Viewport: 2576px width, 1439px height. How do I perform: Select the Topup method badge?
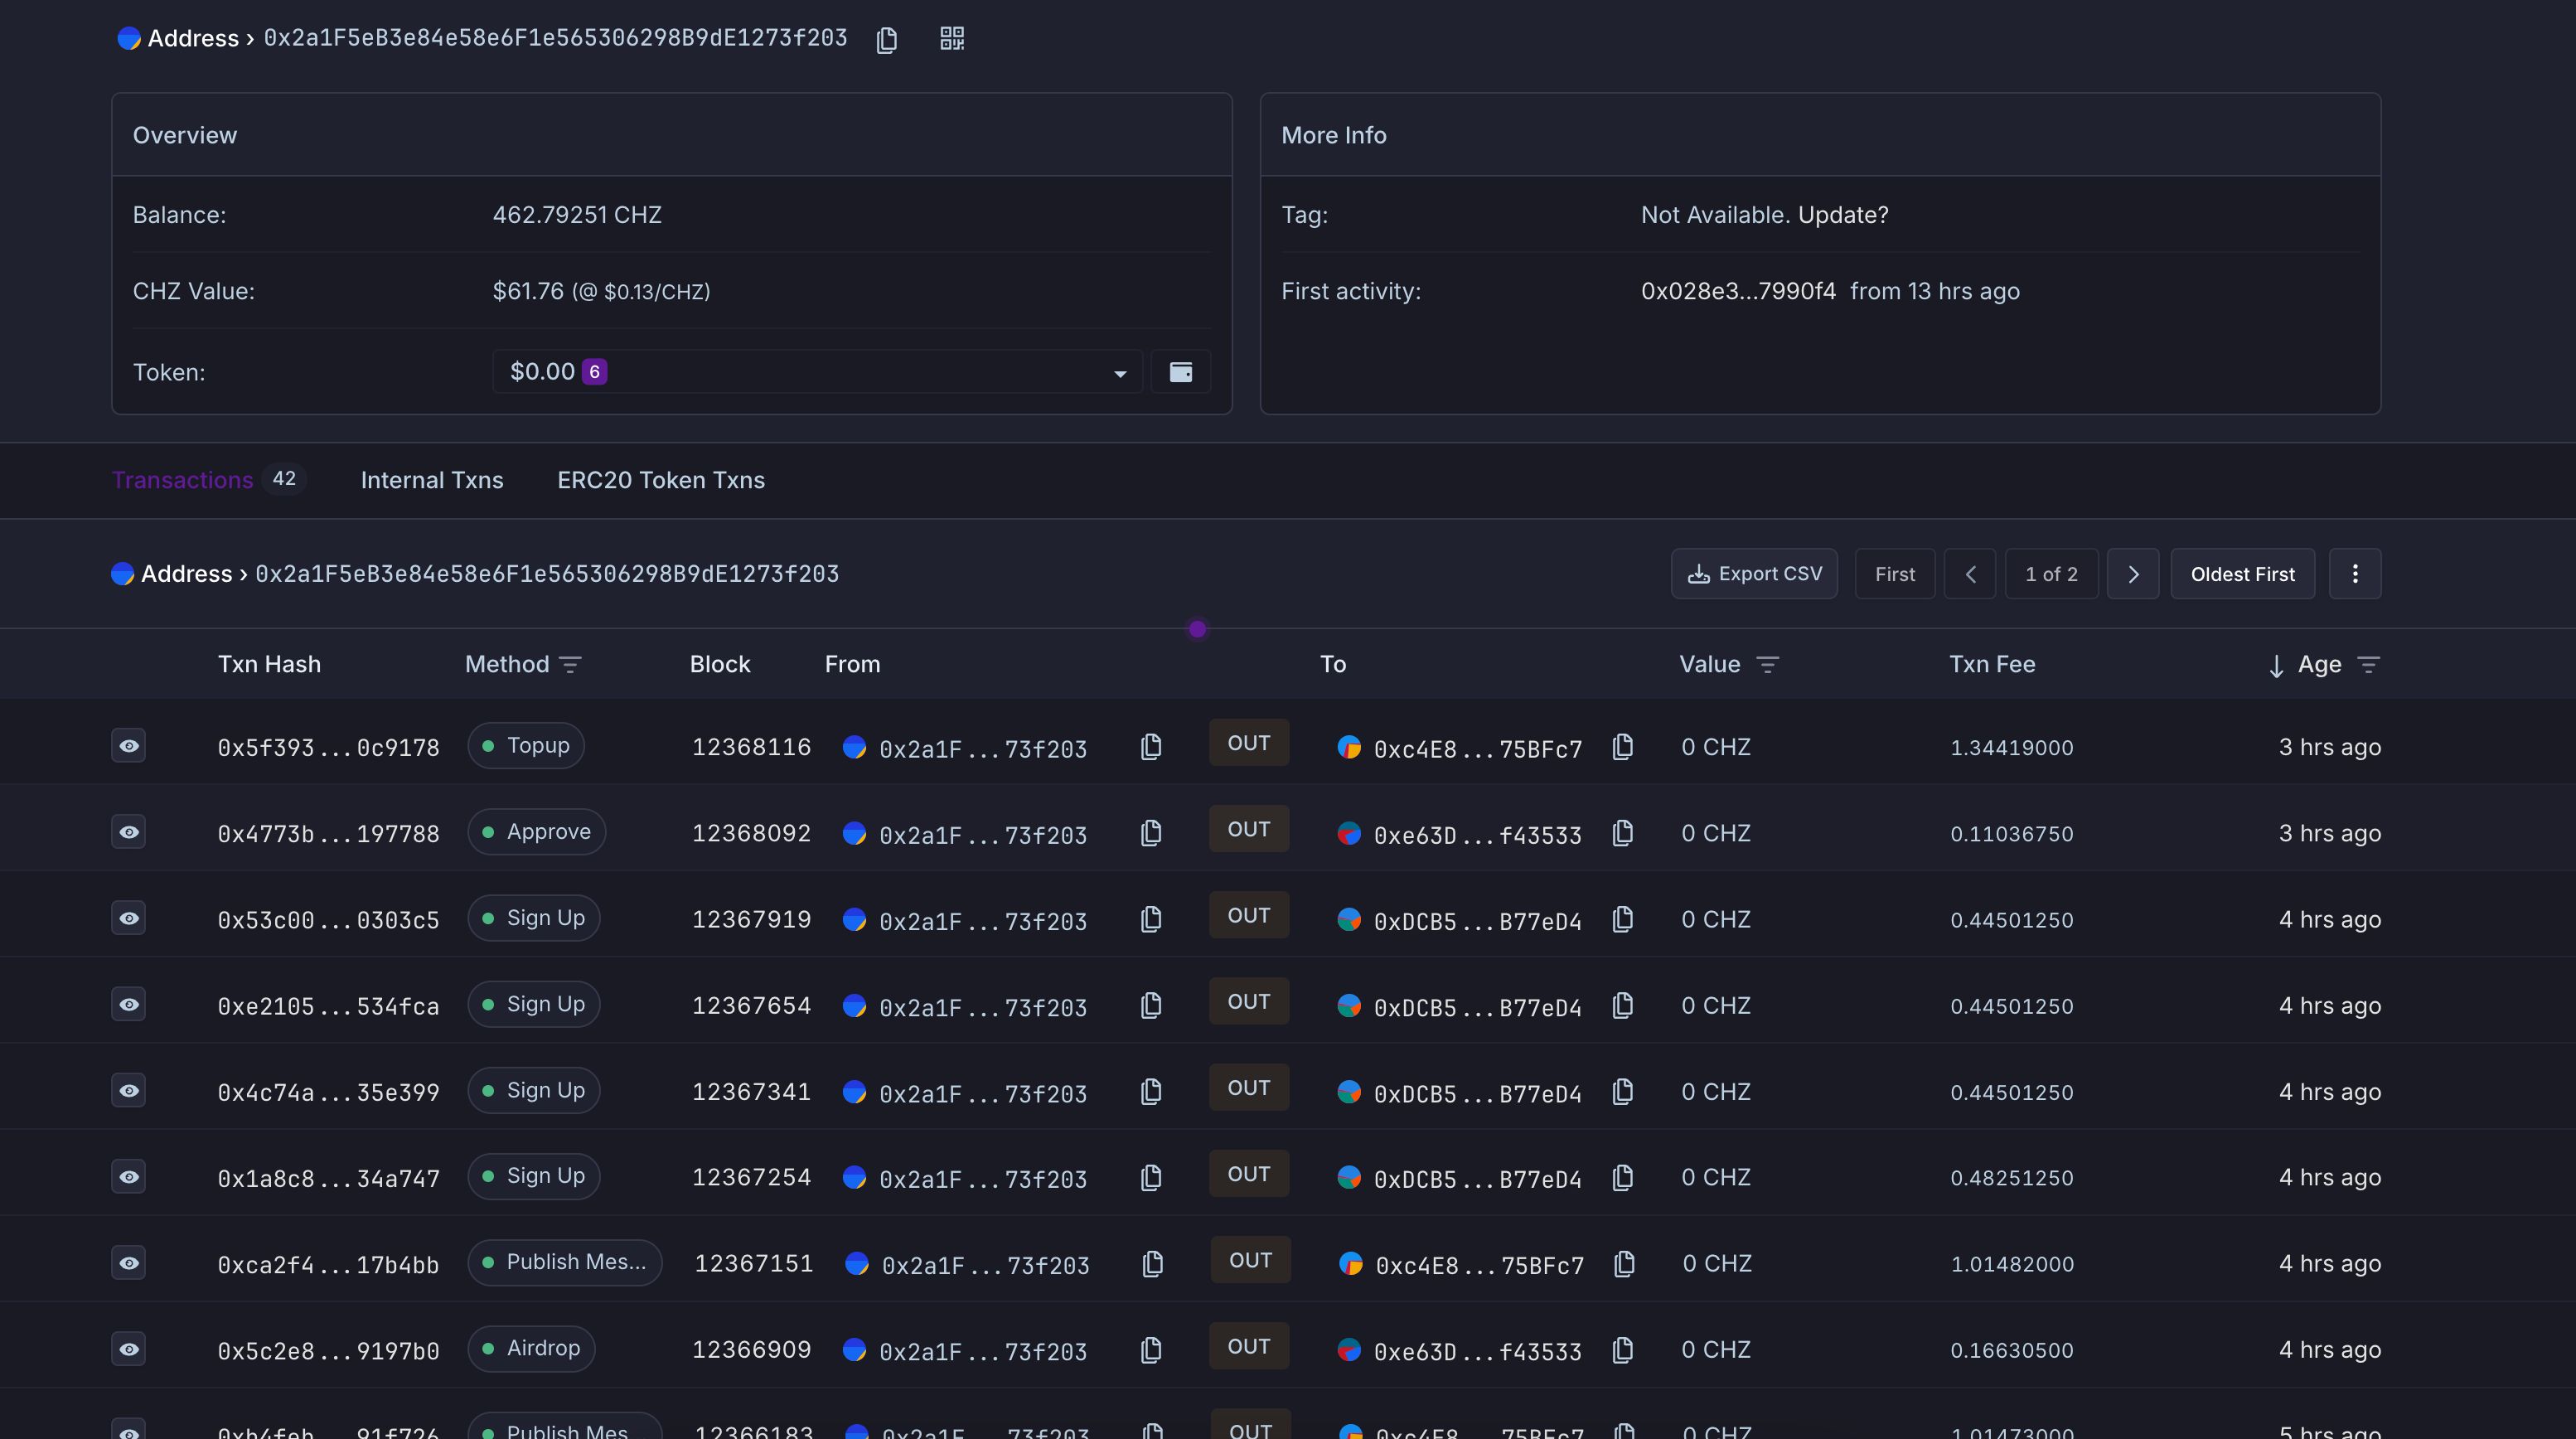[526, 746]
